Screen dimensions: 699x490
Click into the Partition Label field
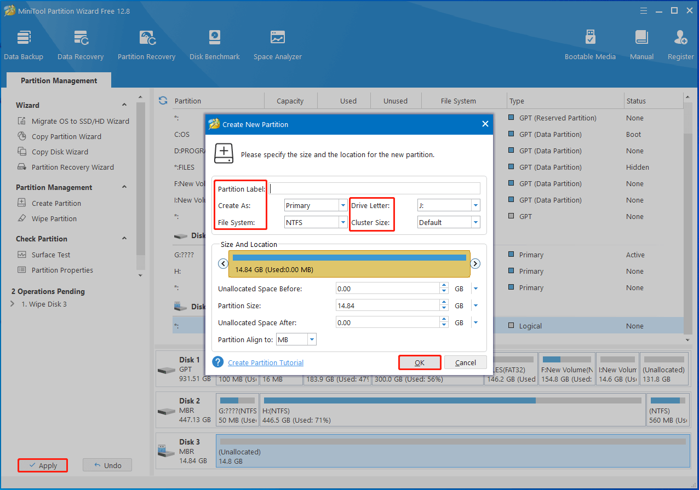pyautogui.click(x=374, y=188)
